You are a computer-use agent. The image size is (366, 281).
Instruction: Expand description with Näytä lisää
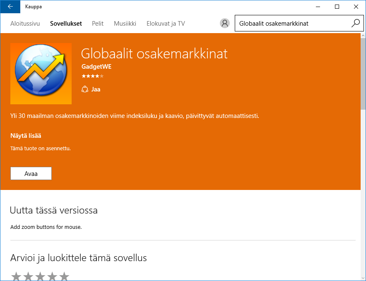(26, 135)
